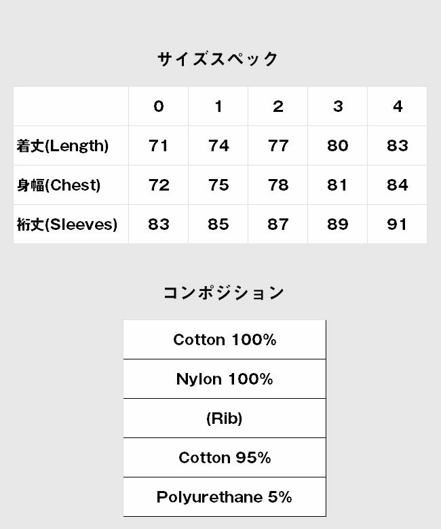Click the (Rib) row
The width and height of the screenshot is (441, 529).
[x=225, y=418]
